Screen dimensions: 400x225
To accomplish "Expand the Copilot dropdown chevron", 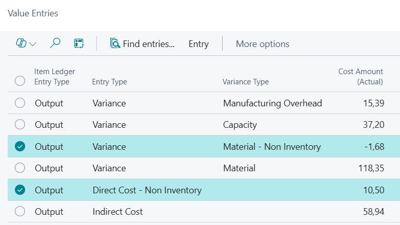I will point(33,44).
